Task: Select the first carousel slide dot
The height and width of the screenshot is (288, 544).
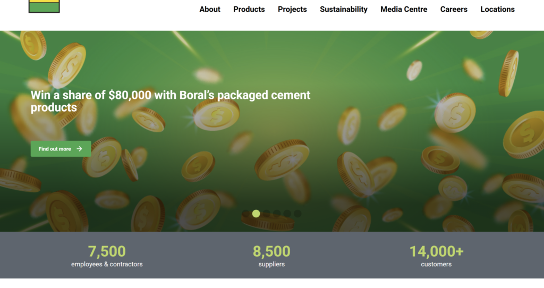Action: point(245,214)
